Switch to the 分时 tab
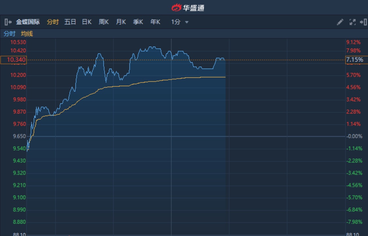This screenshot has height=236, width=368. (53, 22)
